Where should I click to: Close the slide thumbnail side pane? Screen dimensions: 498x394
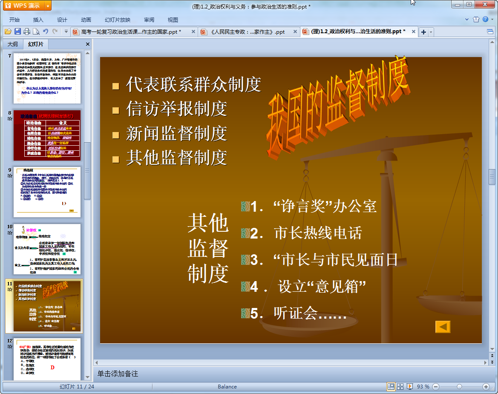pyautogui.click(x=88, y=44)
